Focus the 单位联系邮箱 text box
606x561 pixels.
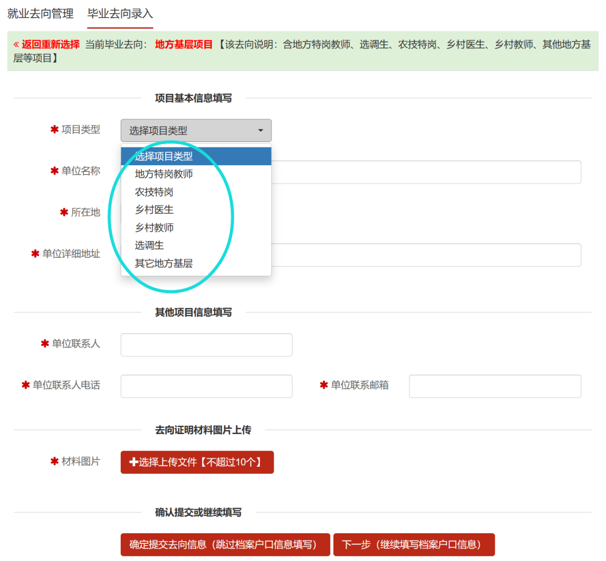[x=495, y=386]
